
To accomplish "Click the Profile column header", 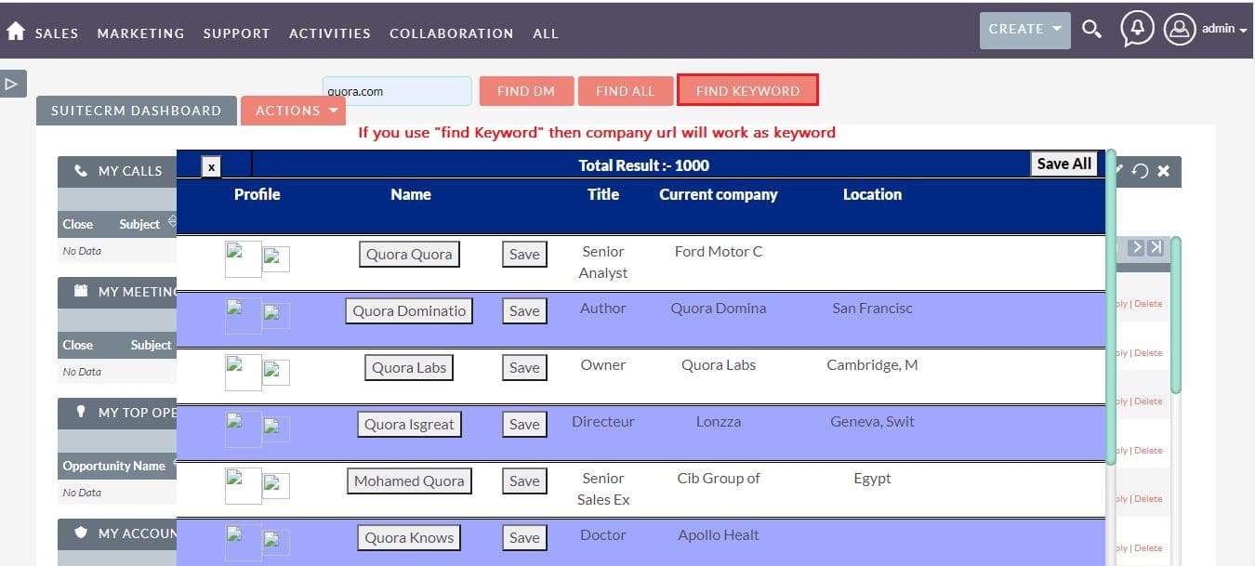I will click(x=257, y=194).
